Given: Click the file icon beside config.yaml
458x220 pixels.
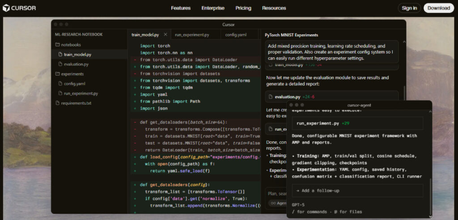Looking at the screenshot, I should point(60,84).
